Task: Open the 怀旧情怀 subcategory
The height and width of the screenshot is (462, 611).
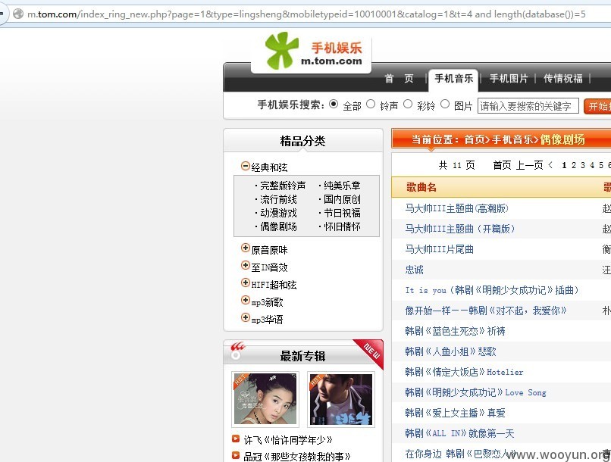Action: (342, 227)
